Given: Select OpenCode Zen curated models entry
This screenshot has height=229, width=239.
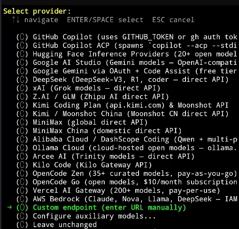Looking at the screenshot, I should tap(127, 174).
